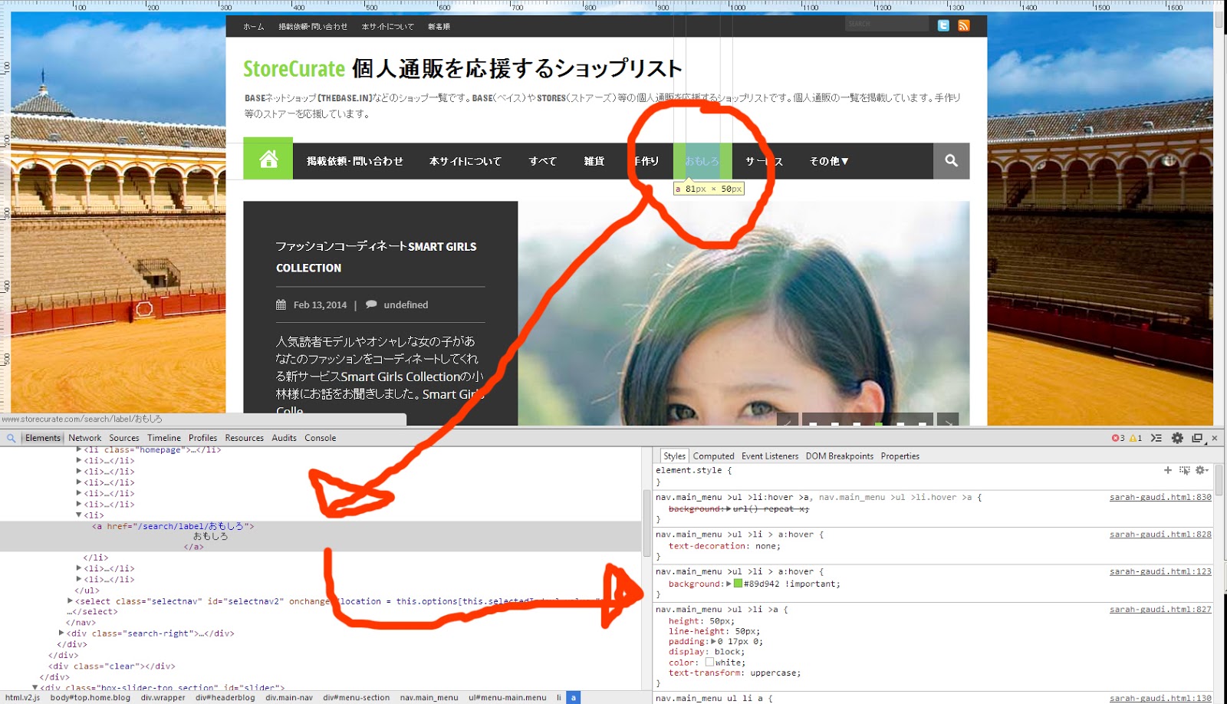The image size is (1227, 704).
Task: Click the 掲載依頼・問い合わせ main menu item
Action: (355, 161)
